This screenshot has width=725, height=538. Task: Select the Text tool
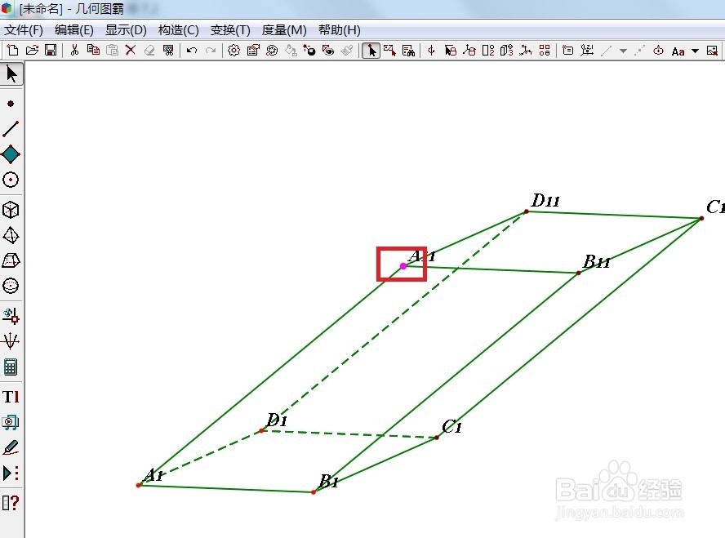pyautogui.click(x=11, y=397)
